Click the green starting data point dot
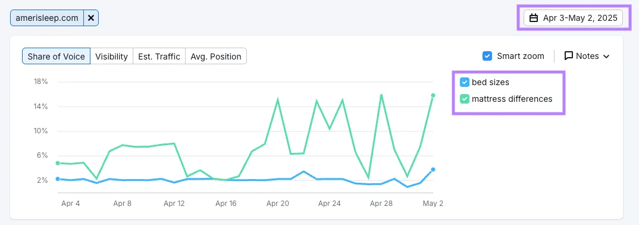The image size is (639, 225). 58,163
